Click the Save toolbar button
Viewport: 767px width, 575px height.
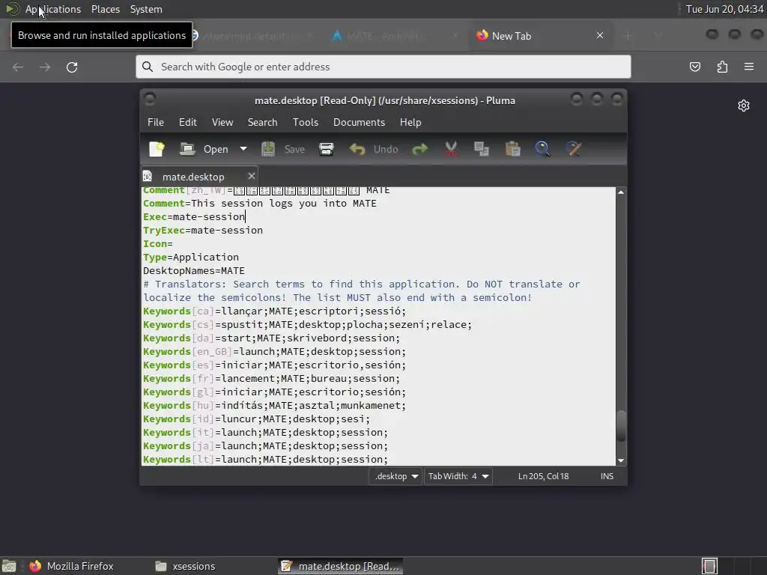(x=283, y=149)
